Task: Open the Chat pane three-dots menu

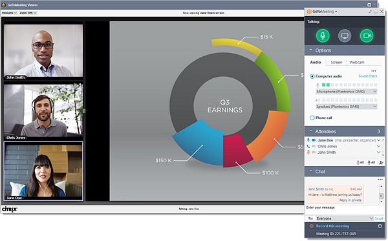Action: point(380,180)
